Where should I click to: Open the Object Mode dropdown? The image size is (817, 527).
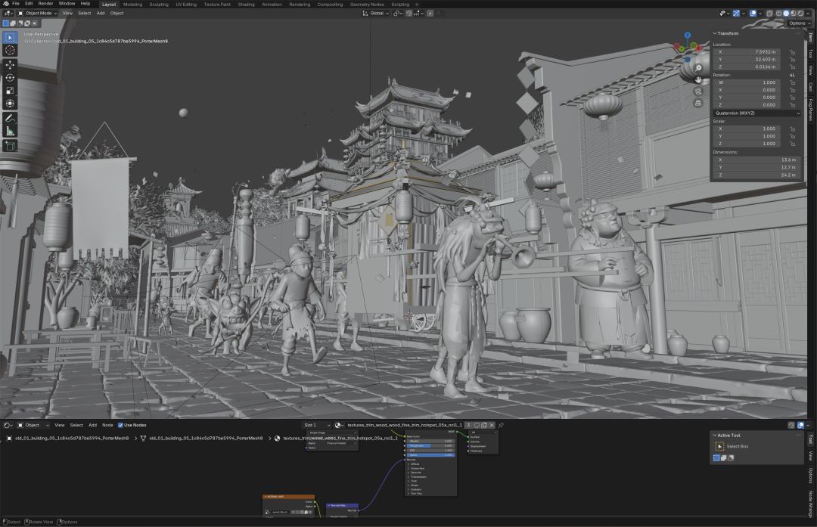(x=38, y=14)
